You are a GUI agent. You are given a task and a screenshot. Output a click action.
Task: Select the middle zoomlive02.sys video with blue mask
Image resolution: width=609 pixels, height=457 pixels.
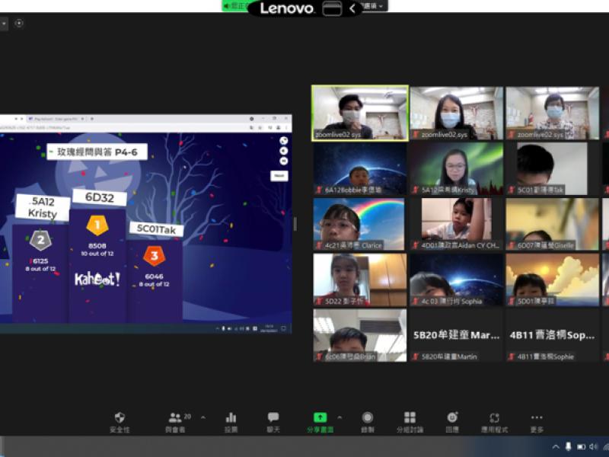[457, 113]
